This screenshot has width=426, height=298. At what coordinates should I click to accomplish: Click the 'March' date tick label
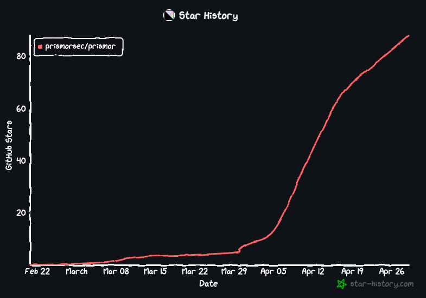coord(77,271)
